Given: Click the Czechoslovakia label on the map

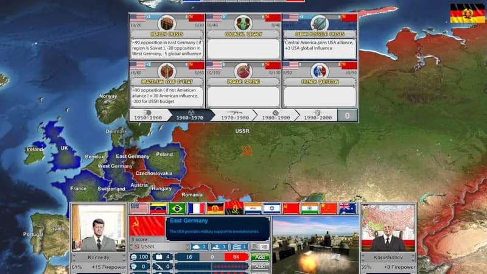Looking at the screenshot, I should [154, 174].
